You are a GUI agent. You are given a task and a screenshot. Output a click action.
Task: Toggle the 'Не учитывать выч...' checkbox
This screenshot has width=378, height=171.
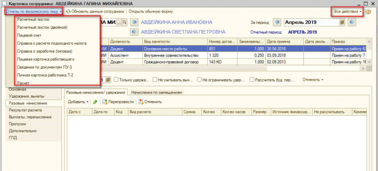click(154, 80)
